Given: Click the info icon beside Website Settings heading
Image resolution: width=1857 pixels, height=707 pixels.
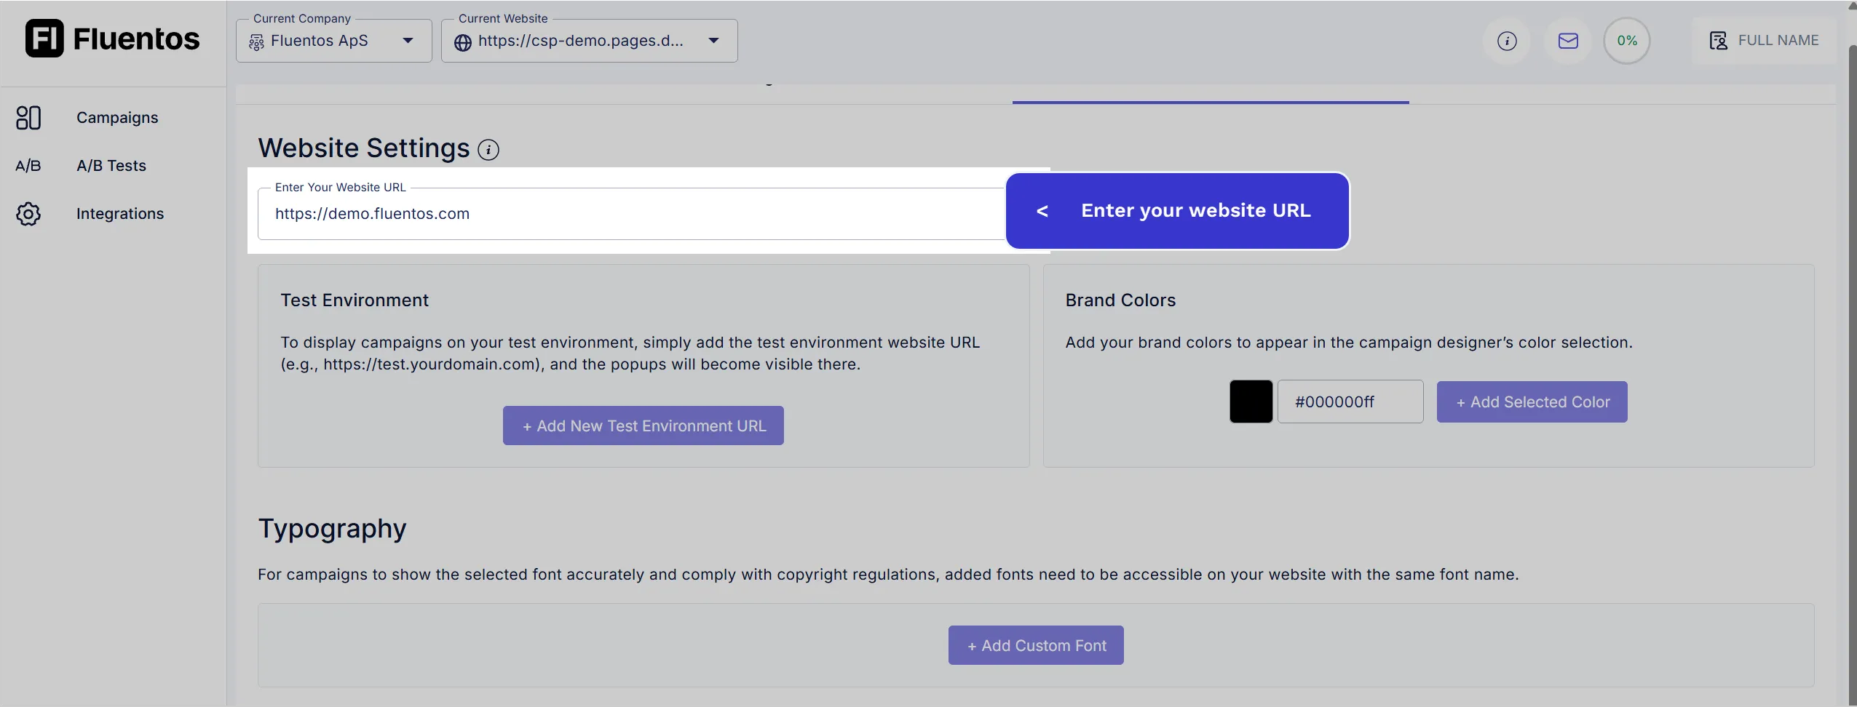Looking at the screenshot, I should [x=488, y=149].
